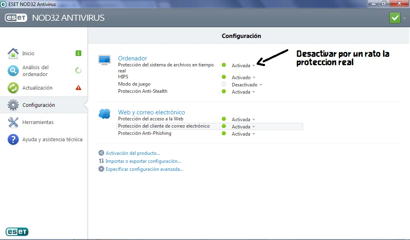Click the Herramientas wrench icon
This screenshot has height=240, width=410.
(x=13, y=122)
